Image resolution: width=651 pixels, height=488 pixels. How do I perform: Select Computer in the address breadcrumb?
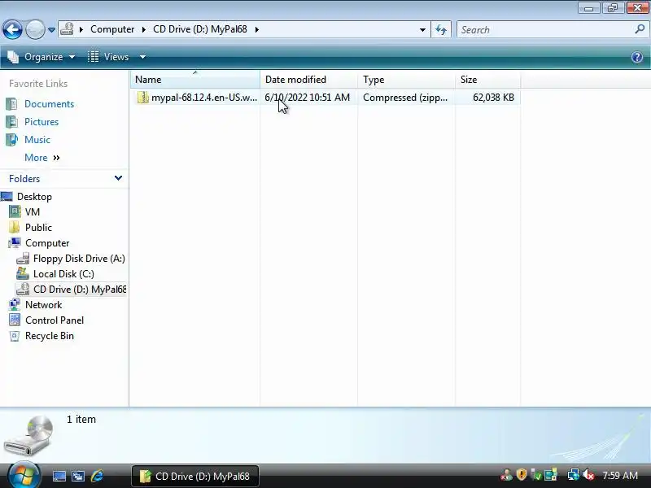point(112,29)
